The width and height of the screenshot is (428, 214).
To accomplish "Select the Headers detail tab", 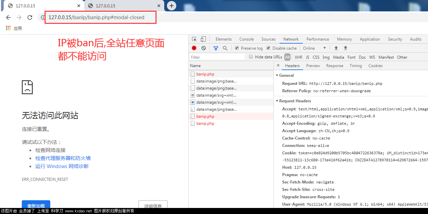I will pyautogui.click(x=292, y=66).
